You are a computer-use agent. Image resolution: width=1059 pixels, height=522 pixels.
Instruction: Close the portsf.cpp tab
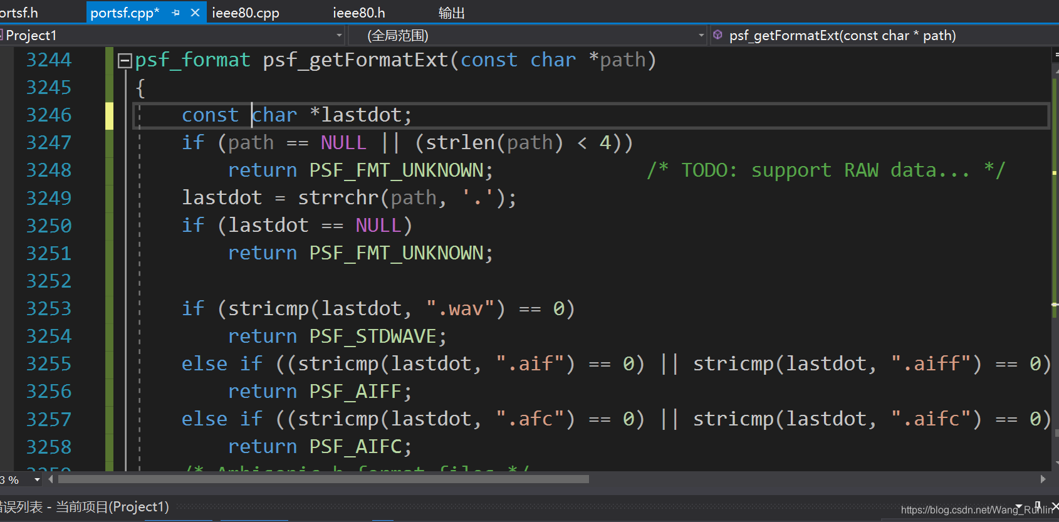click(195, 13)
